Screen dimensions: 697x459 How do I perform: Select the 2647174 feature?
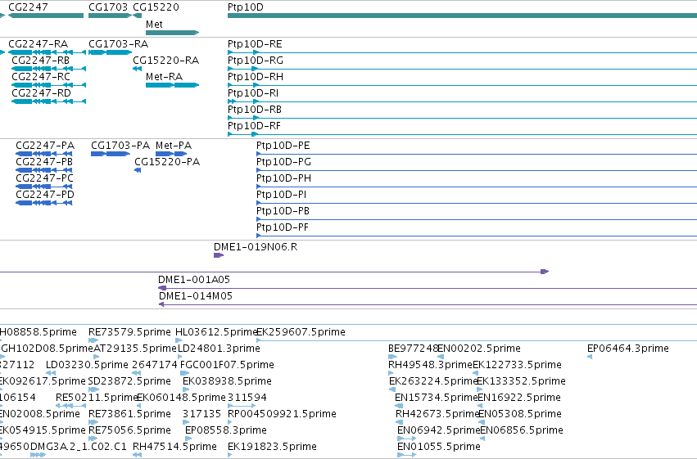point(137,373)
